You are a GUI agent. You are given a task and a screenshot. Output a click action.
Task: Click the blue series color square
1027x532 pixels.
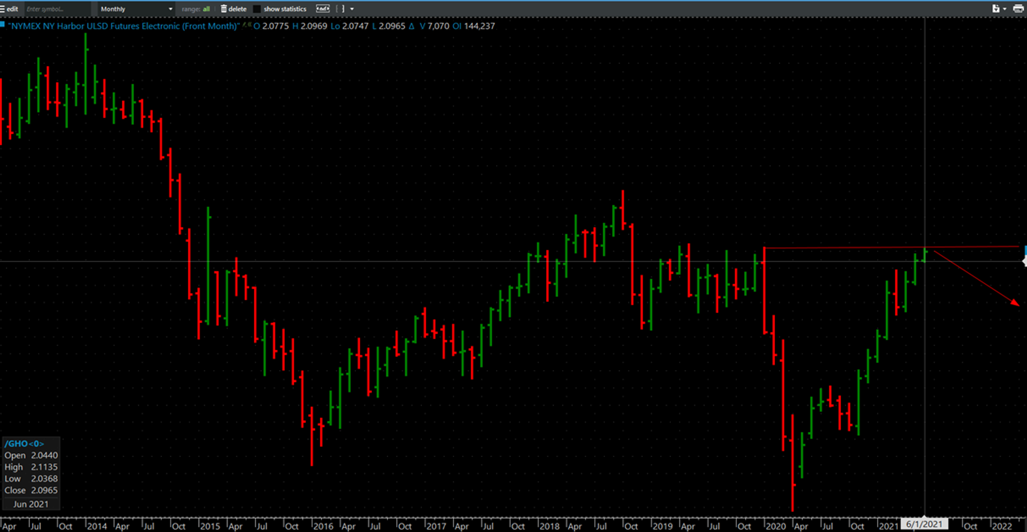[2, 24]
